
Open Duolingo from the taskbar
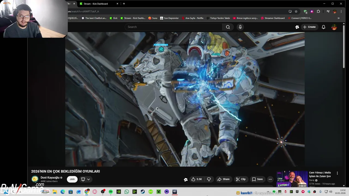point(151,192)
